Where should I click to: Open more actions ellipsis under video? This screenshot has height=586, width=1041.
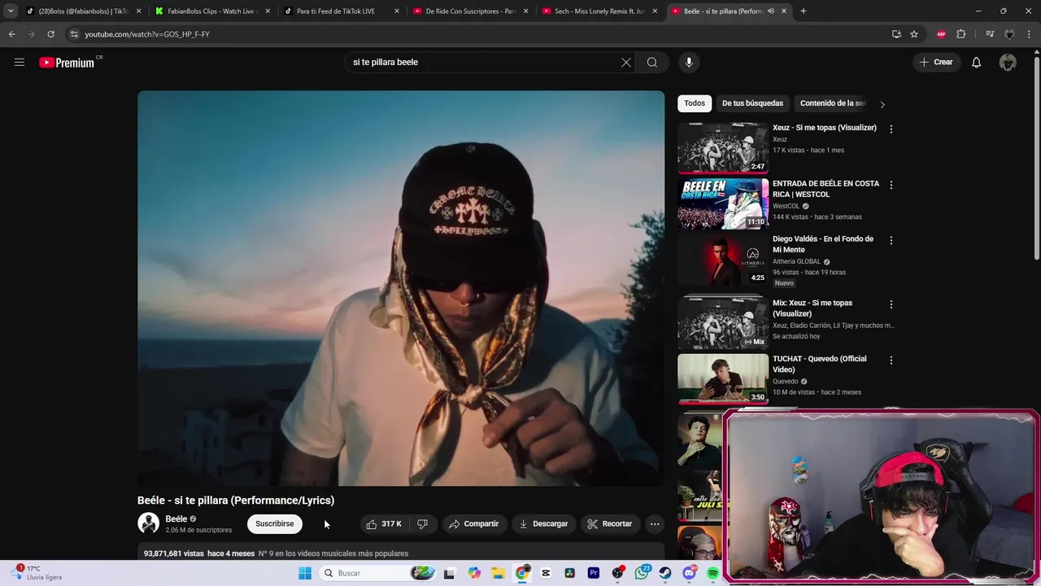click(x=655, y=524)
